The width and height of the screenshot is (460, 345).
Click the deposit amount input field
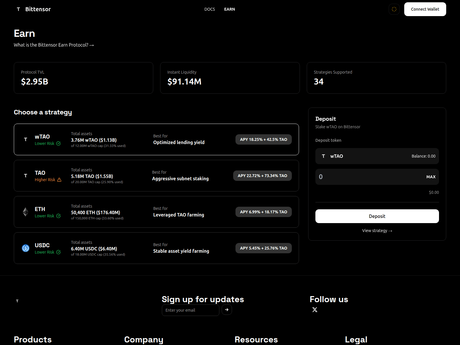click(x=368, y=177)
